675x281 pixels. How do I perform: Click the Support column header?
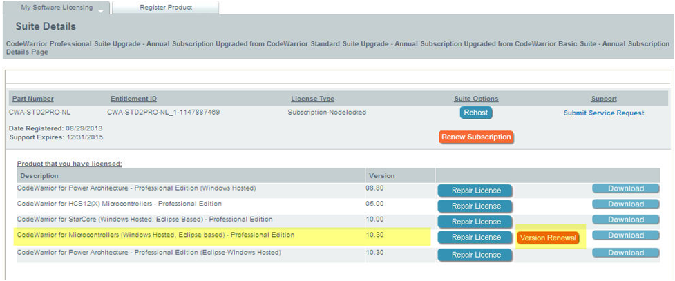pos(604,99)
